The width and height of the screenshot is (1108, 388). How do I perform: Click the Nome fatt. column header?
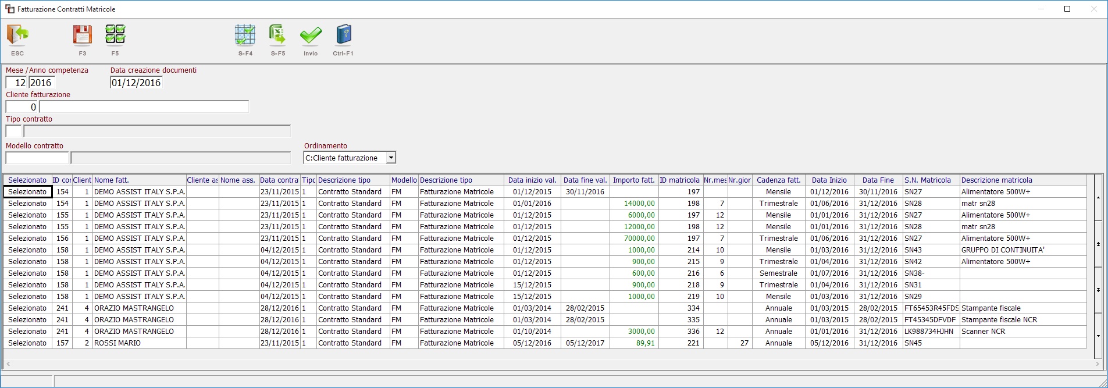(x=140, y=180)
